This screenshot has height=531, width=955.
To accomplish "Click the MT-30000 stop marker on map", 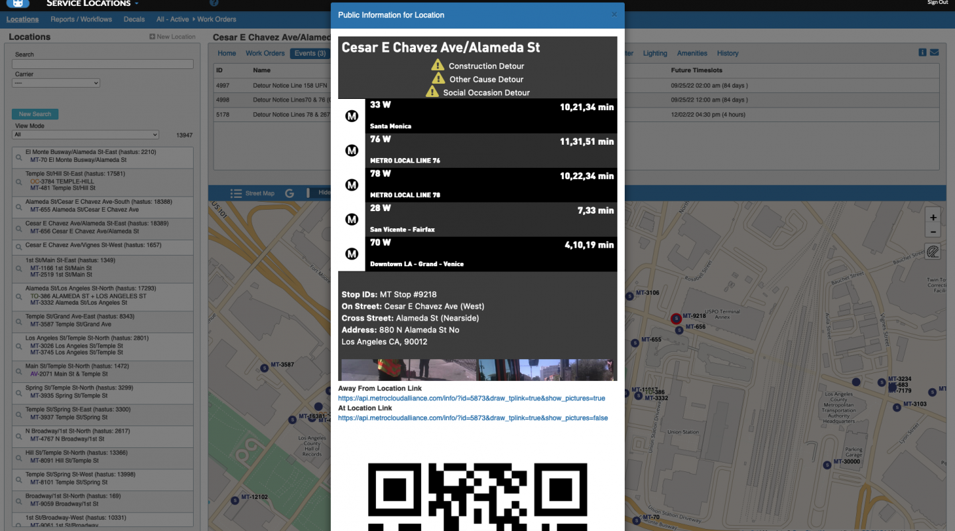I will (826, 465).
